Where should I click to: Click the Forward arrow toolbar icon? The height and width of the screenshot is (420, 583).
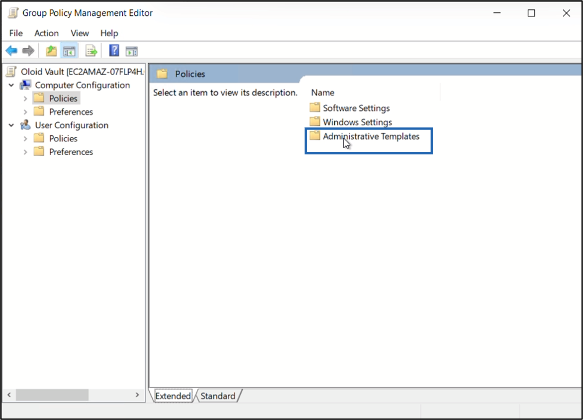pyautogui.click(x=28, y=50)
